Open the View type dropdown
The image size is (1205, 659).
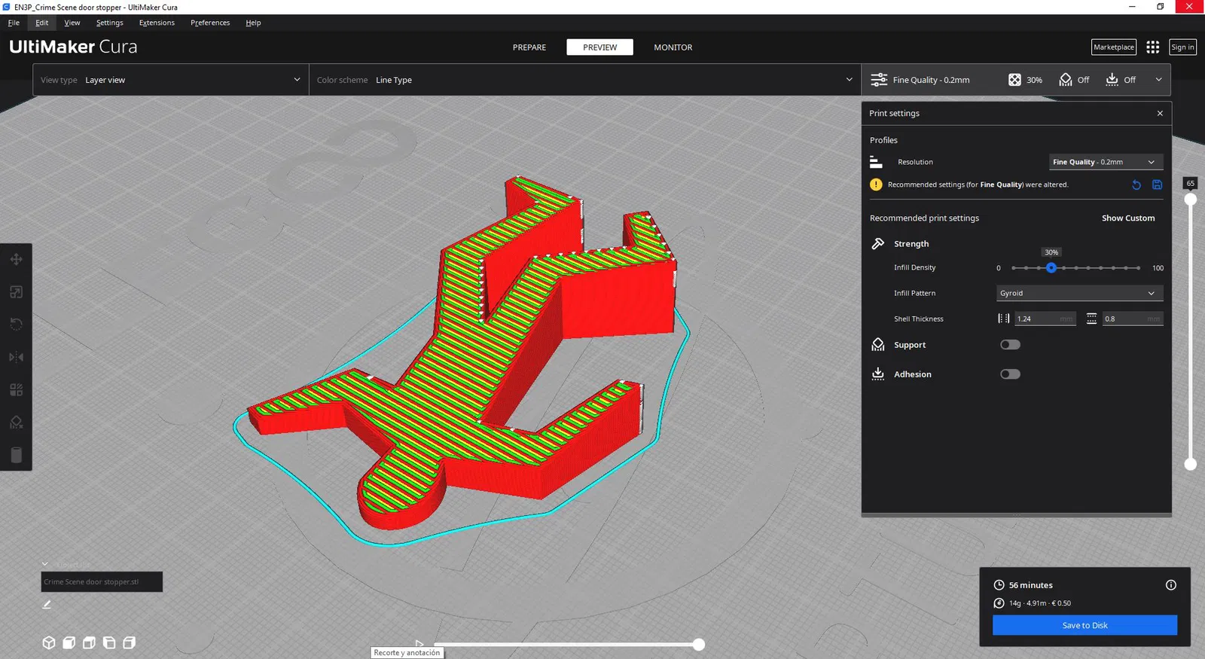point(171,80)
